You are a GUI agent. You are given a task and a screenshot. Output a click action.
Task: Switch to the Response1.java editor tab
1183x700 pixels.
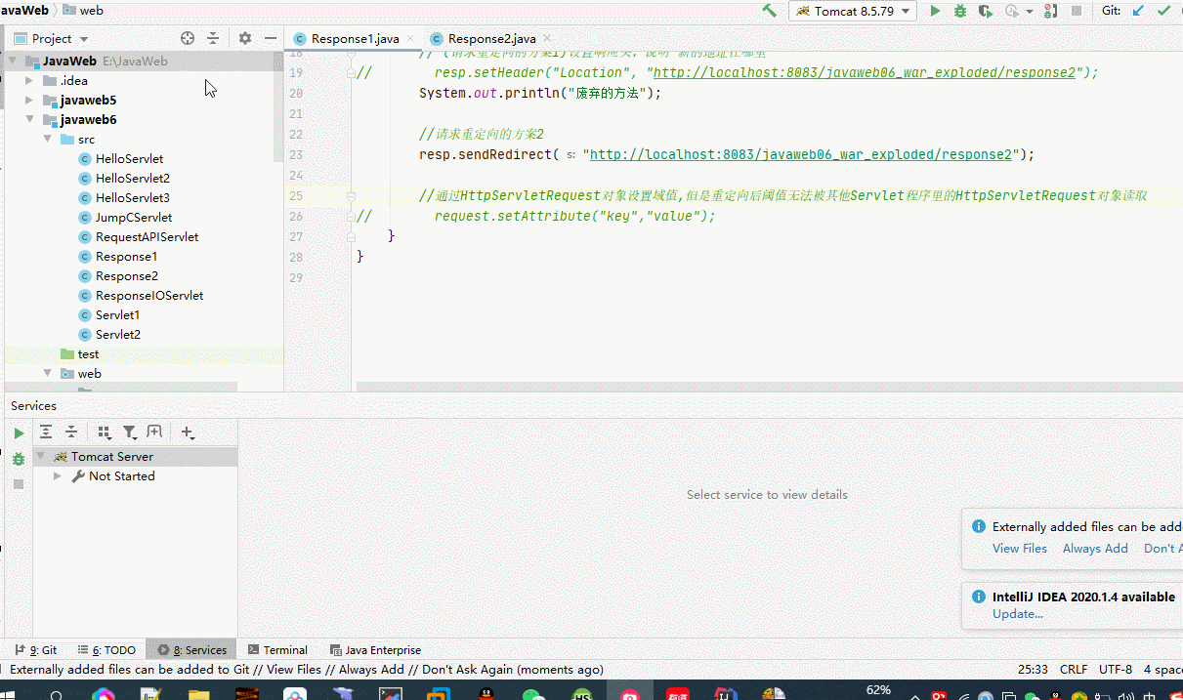356,38
